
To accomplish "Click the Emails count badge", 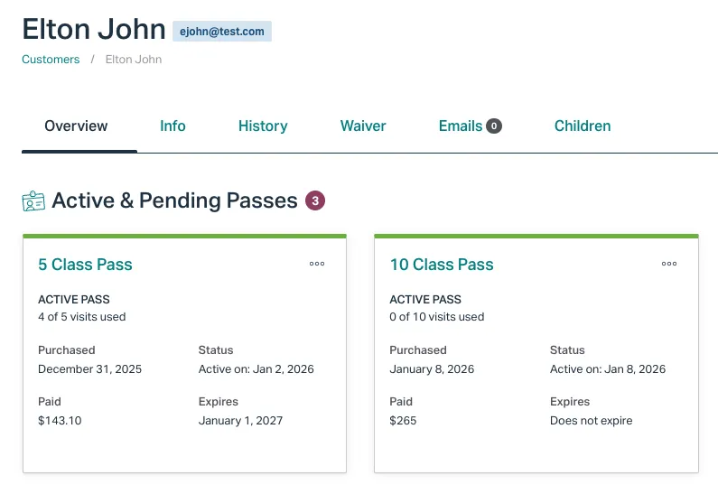I will click(494, 126).
